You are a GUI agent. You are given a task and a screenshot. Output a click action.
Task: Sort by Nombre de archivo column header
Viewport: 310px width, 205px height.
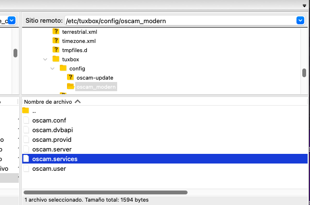48,102
